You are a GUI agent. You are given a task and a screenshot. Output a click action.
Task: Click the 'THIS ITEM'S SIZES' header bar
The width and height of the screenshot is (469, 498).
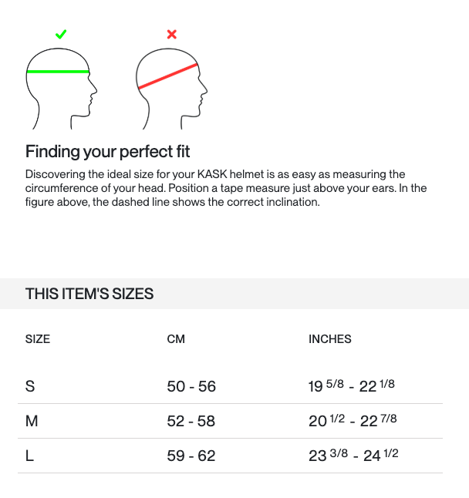235,294
